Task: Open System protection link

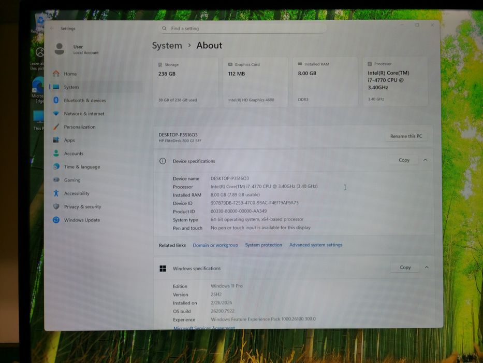Action: coord(264,245)
